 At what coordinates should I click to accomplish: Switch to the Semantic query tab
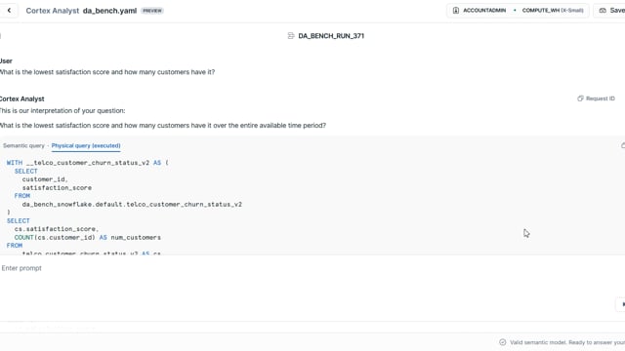(x=23, y=145)
